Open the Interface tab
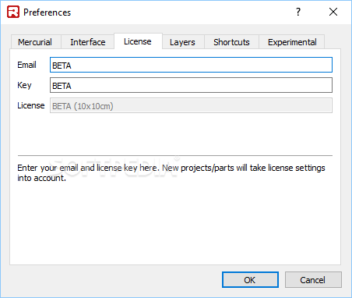Image resolution: width=352 pixels, height=298 pixels. 87,42
